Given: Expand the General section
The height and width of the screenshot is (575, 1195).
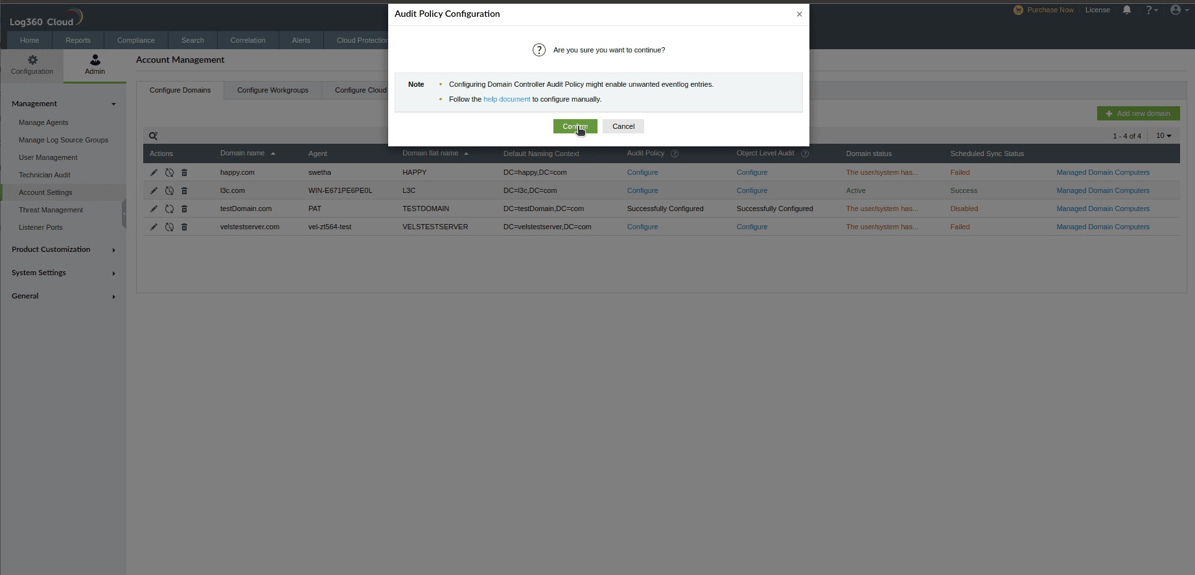Looking at the screenshot, I should (x=63, y=296).
